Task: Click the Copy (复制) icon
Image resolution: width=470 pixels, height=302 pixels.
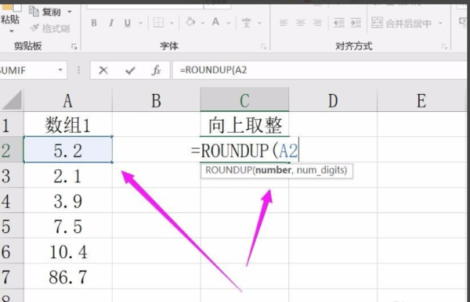Action: pyautogui.click(x=34, y=12)
